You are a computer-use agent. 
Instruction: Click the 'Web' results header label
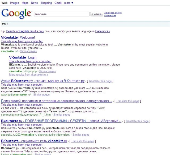tap(5, 24)
